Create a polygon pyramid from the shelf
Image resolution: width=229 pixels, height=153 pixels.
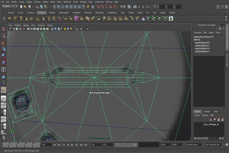click(43, 19)
